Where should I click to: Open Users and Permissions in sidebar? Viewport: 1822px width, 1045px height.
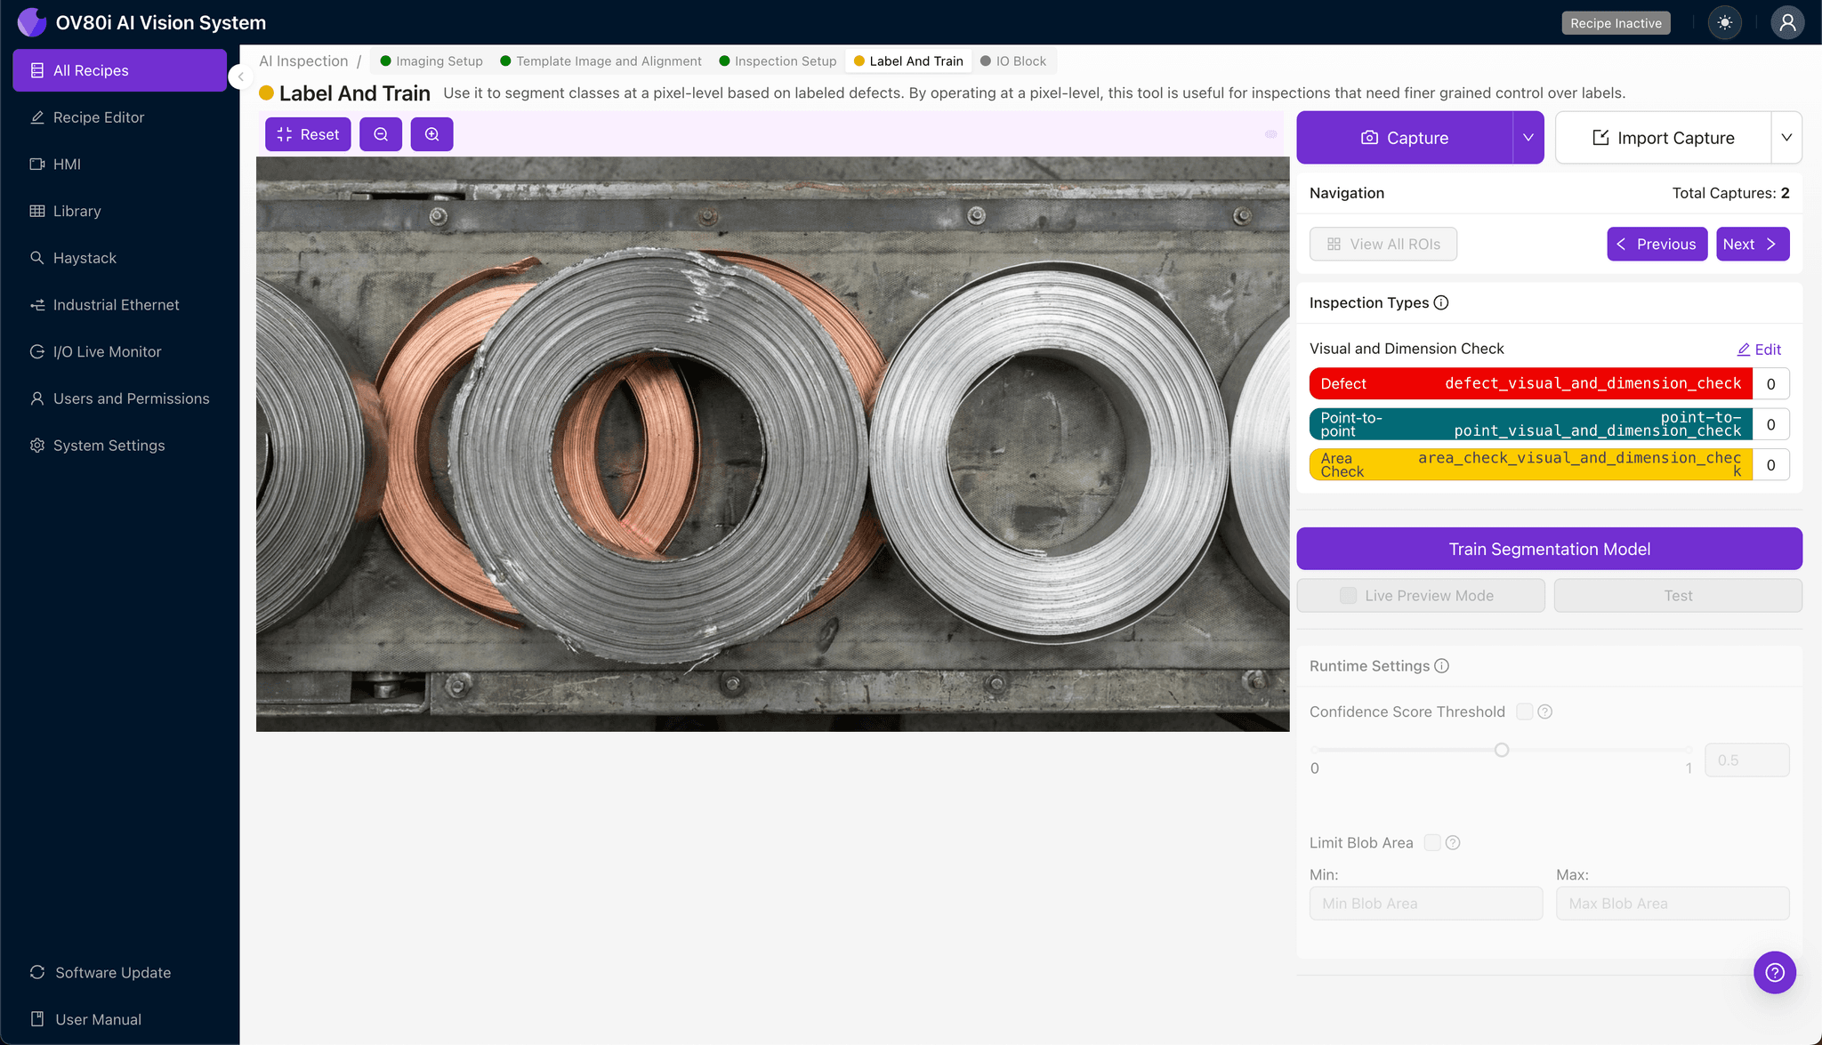(x=119, y=398)
